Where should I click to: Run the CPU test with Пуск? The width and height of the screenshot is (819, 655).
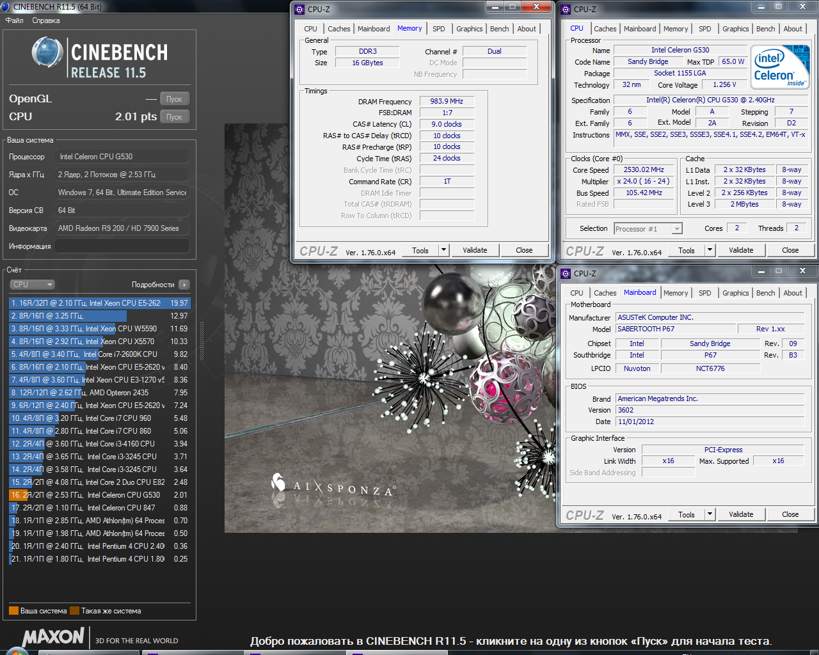click(174, 117)
